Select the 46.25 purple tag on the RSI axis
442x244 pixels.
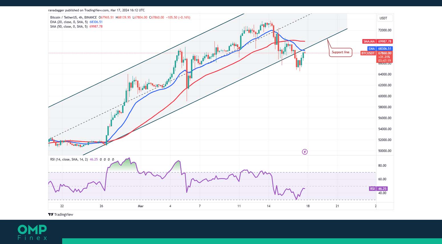[382, 189]
